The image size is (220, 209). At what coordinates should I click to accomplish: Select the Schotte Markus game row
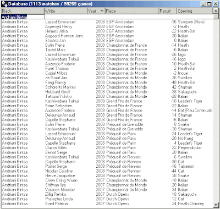pos(107,87)
